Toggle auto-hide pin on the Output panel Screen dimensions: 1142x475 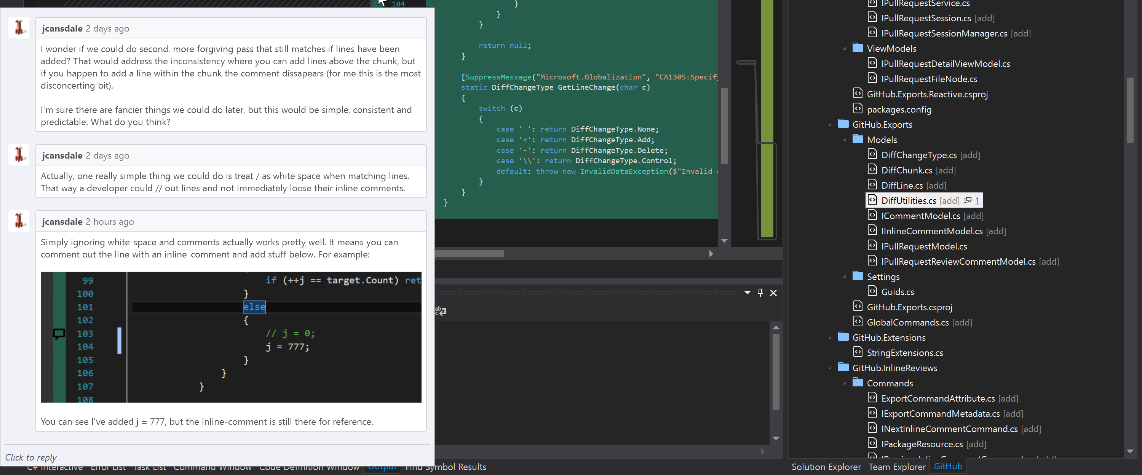(760, 292)
